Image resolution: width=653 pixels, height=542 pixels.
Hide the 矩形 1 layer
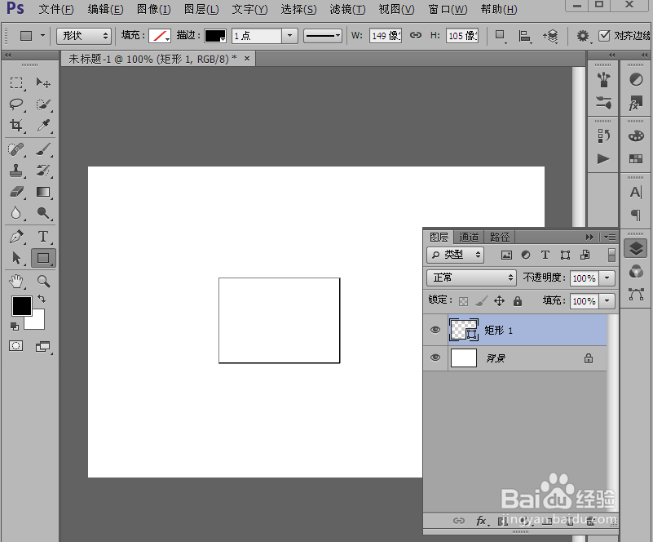click(435, 330)
